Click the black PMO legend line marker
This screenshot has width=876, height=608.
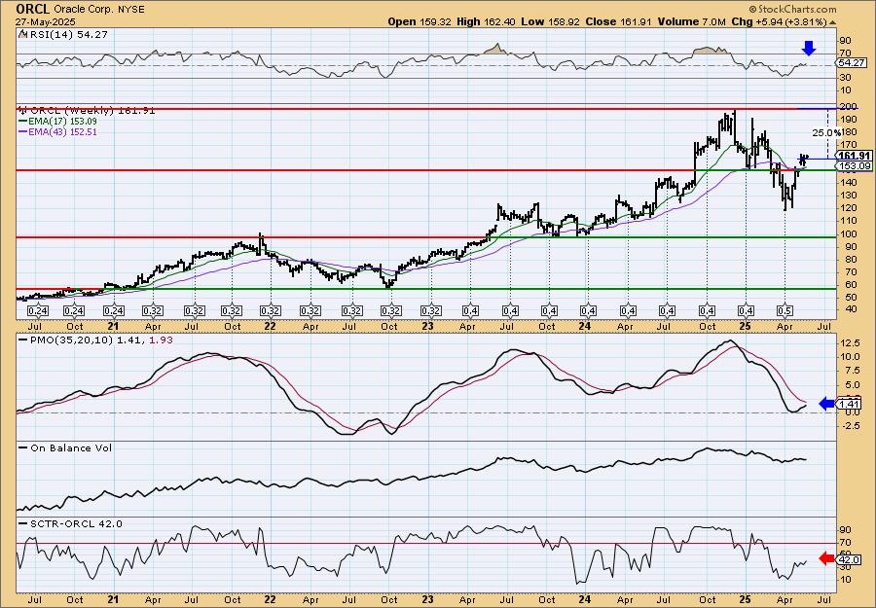[x=23, y=340]
